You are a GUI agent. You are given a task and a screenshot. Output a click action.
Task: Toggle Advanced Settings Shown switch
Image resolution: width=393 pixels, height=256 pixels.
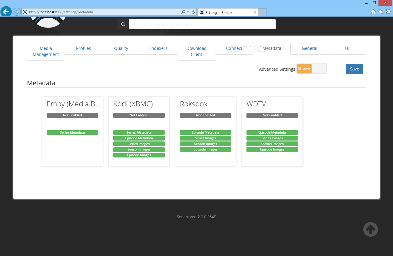tap(312, 69)
